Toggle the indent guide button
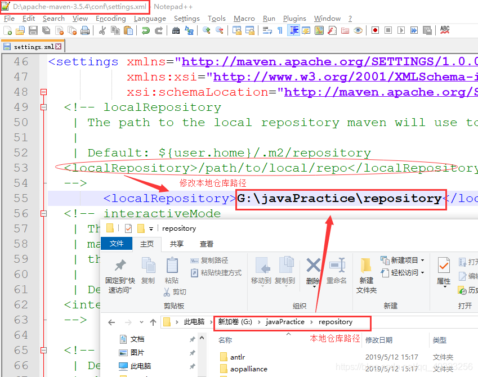 click(x=293, y=30)
